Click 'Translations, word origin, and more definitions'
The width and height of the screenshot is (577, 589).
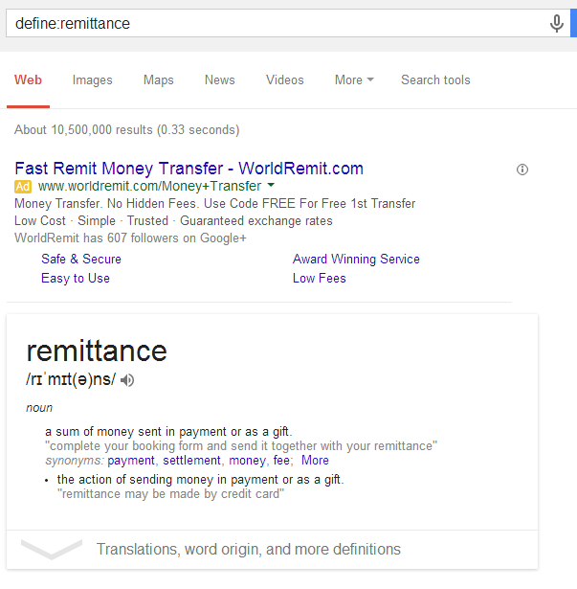249,549
